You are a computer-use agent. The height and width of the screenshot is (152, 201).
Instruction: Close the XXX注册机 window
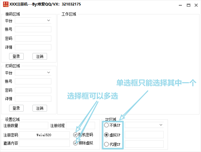click(x=196, y=5)
